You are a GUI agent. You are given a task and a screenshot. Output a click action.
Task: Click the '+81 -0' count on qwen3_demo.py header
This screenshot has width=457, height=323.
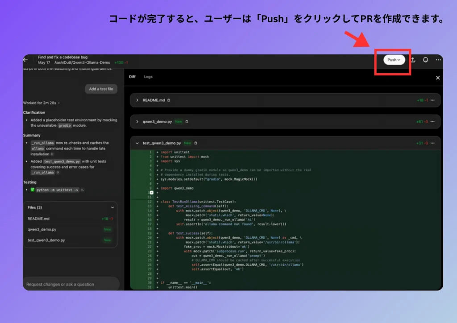(x=422, y=121)
